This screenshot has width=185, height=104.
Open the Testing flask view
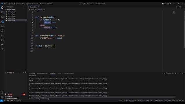(2, 31)
